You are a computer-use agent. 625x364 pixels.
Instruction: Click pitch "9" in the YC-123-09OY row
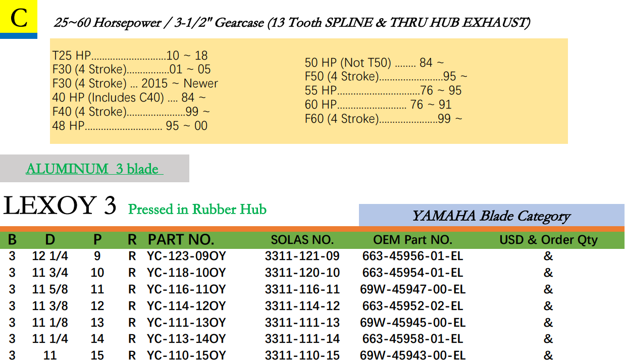point(97,256)
